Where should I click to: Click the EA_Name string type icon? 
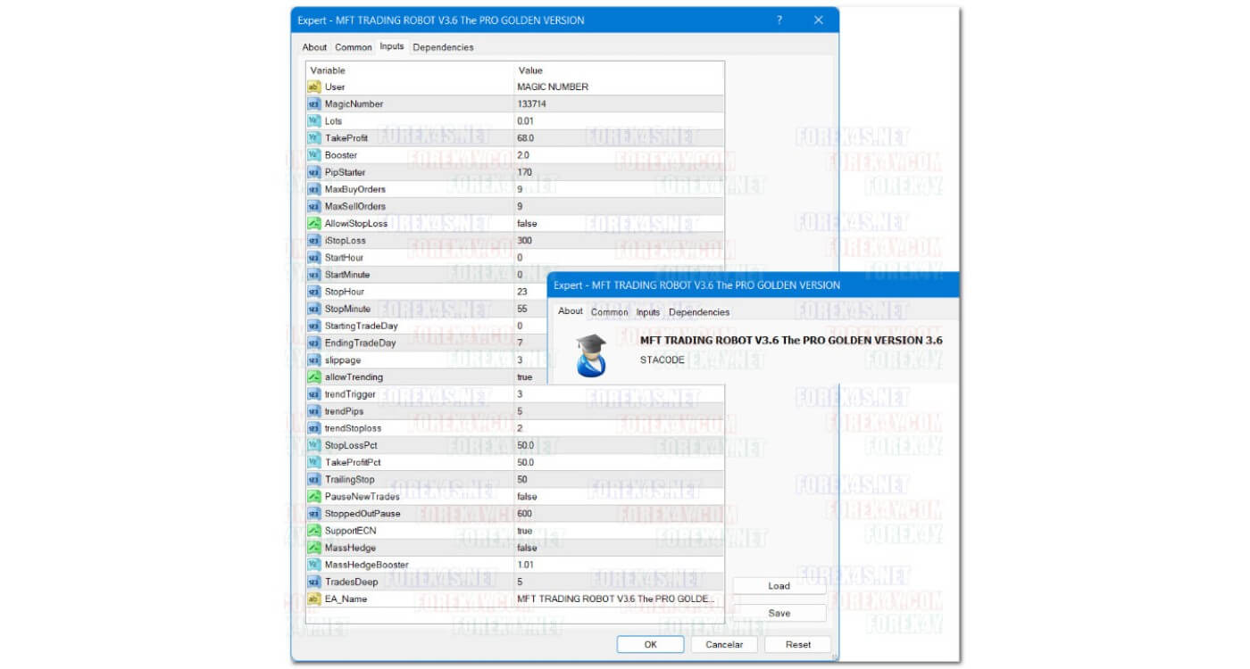[x=313, y=599]
